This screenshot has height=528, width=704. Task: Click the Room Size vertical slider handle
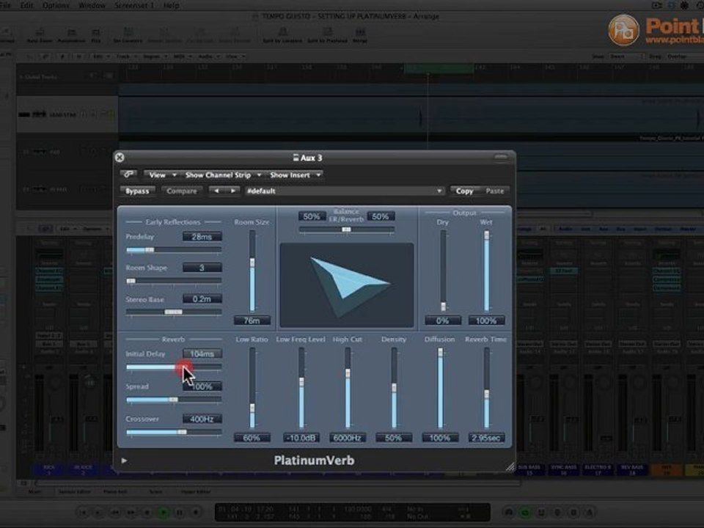(x=252, y=263)
